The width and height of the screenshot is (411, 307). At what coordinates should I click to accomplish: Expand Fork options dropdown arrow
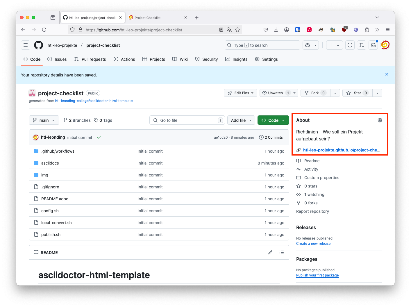click(x=335, y=93)
